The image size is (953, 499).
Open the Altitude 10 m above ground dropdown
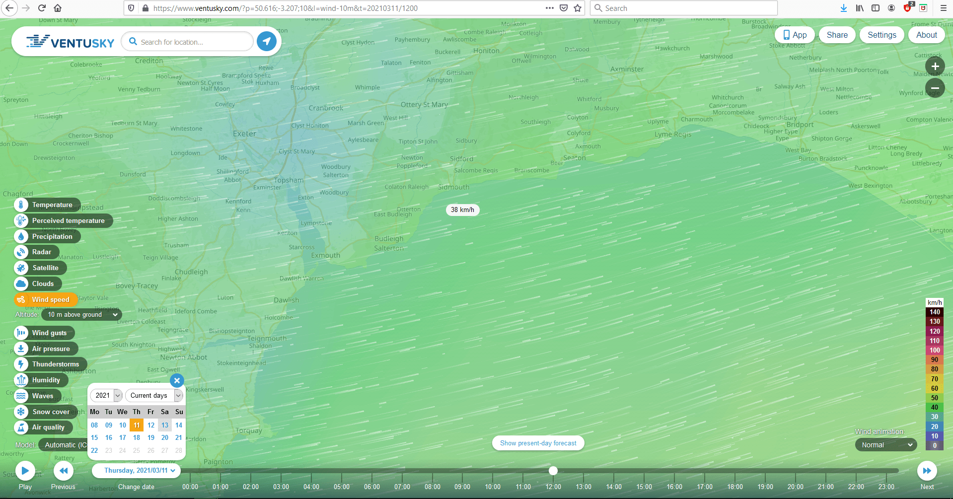tap(82, 315)
